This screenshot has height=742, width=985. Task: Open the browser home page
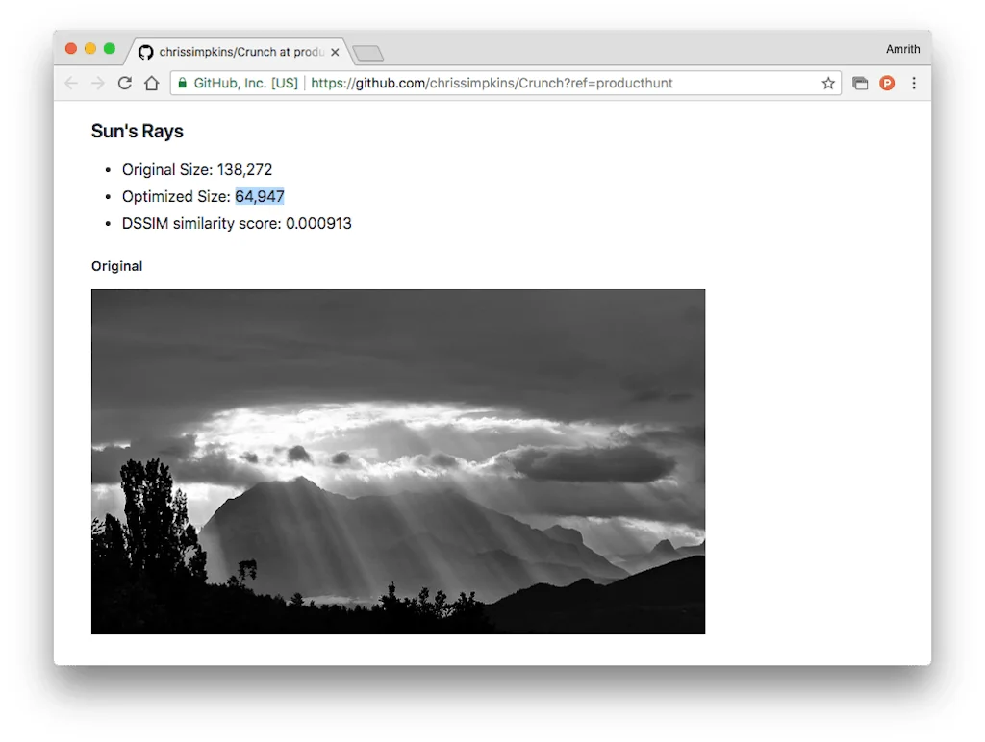pos(151,83)
